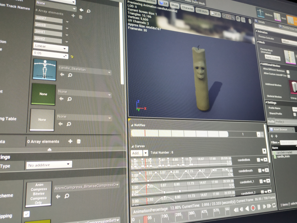Browse asset for green None slot
297x223 pixels.
[x=70, y=99]
